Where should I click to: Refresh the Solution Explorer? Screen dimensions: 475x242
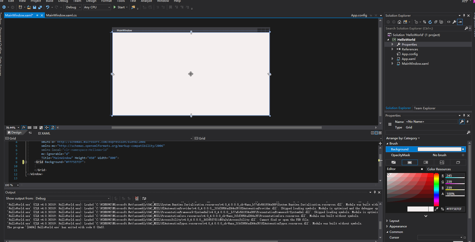click(x=430, y=22)
